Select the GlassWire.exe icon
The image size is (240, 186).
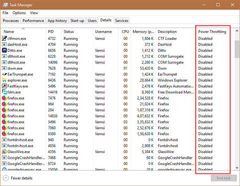pos(4,151)
